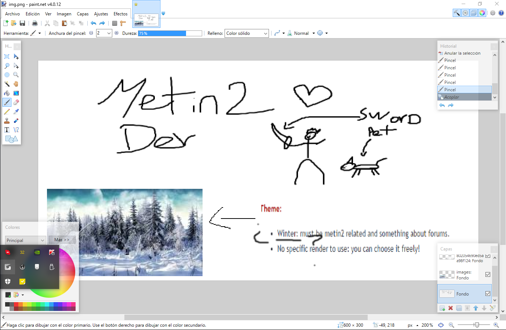
Task: Choose the Clone Stamp tool
Action: [x=7, y=121]
